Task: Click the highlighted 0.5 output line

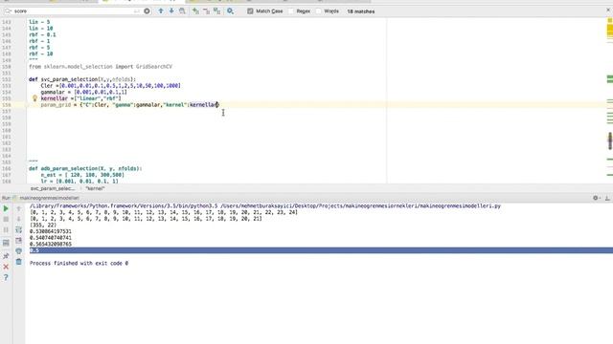Action: pyautogui.click(x=319, y=250)
